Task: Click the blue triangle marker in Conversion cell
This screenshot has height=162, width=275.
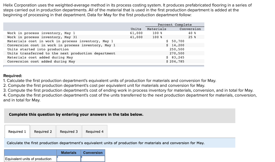Action: 82,157
